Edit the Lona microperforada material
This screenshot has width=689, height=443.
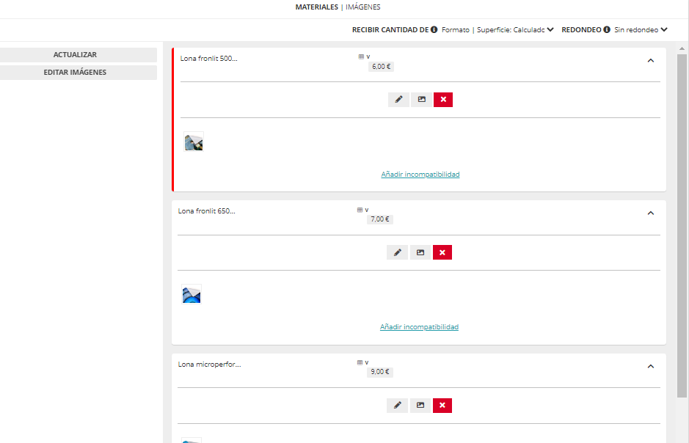coord(398,406)
